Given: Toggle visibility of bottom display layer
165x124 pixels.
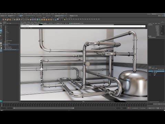Looking at the screenshot, I should click(x=149, y=75).
